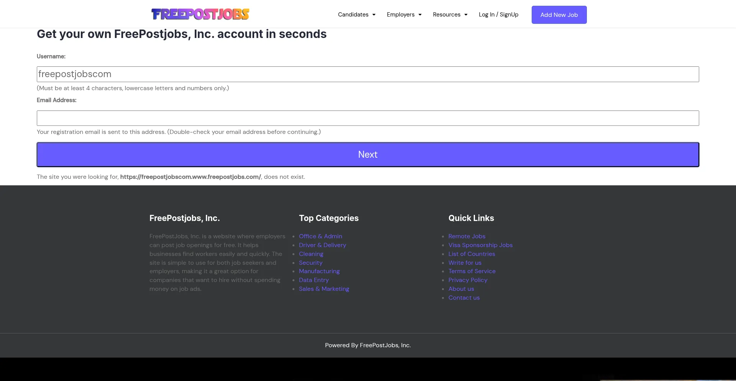The height and width of the screenshot is (381, 736).
Task: Click the 'Must be at least 4 characters' hint
Action: [x=133, y=88]
